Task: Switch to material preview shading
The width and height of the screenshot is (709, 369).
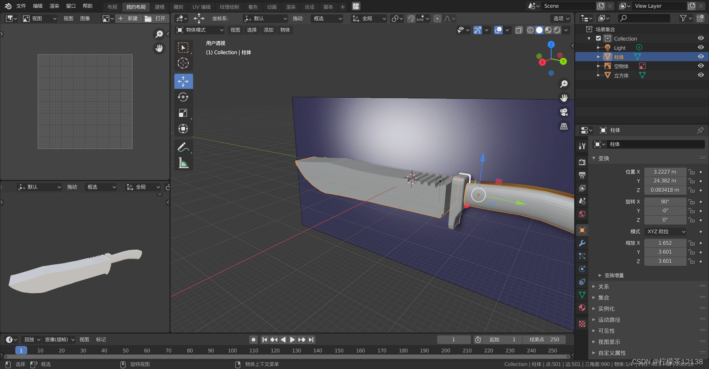Action: pos(548,30)
